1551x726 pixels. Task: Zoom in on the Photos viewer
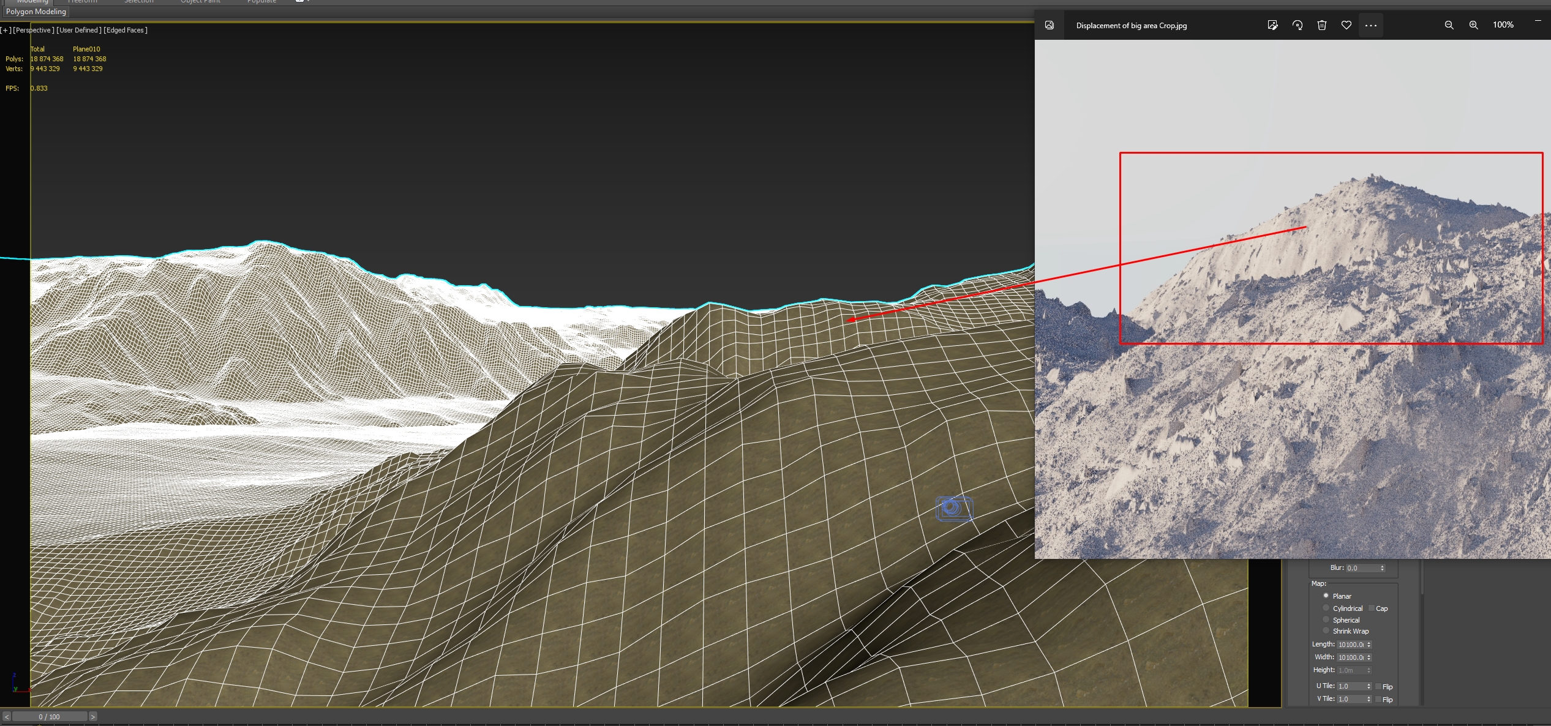[x=1474, y=25]
